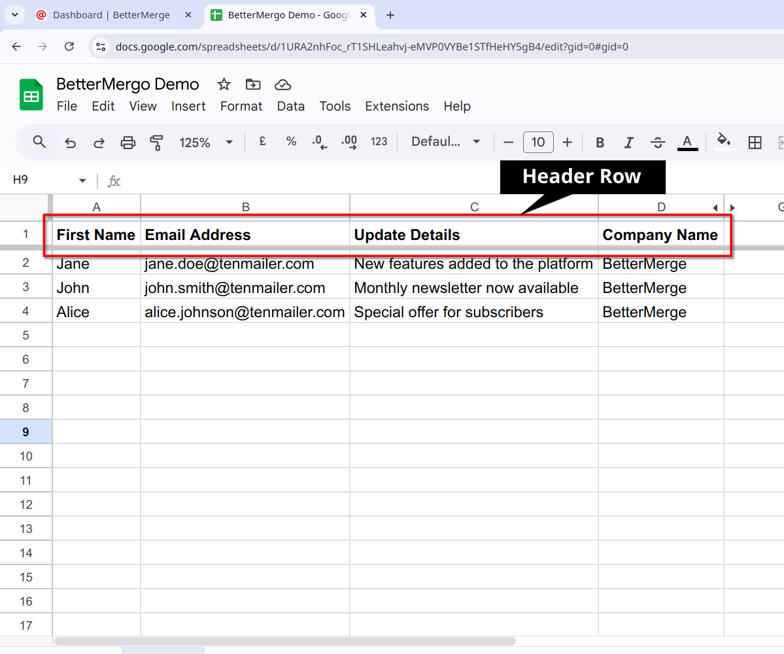
Task: Select row 9 header
Action: point(26,432)
